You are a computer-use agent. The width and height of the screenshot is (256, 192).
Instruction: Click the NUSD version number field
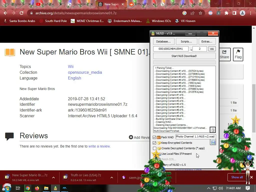tap(200, 49)
